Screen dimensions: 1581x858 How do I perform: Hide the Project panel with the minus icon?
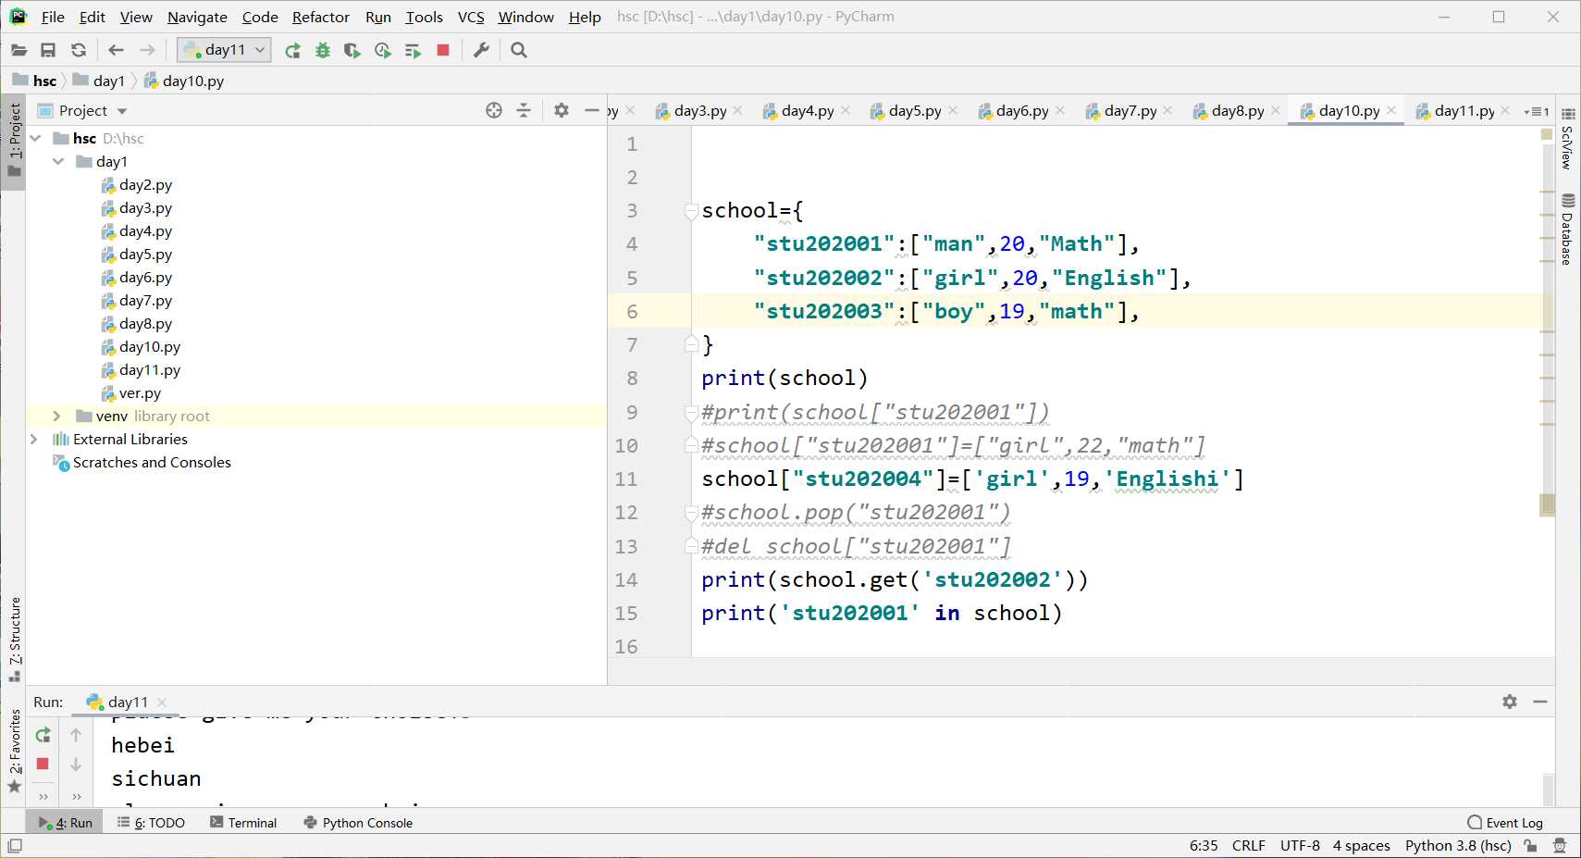(592, 110)
